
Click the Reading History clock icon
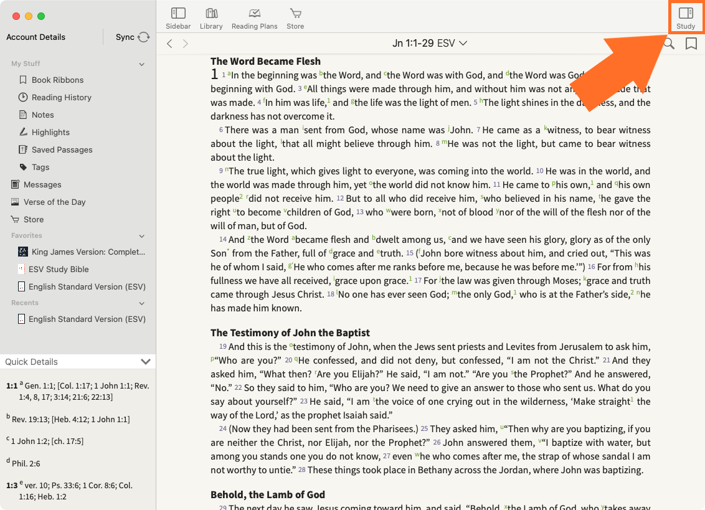coord(23,97)
